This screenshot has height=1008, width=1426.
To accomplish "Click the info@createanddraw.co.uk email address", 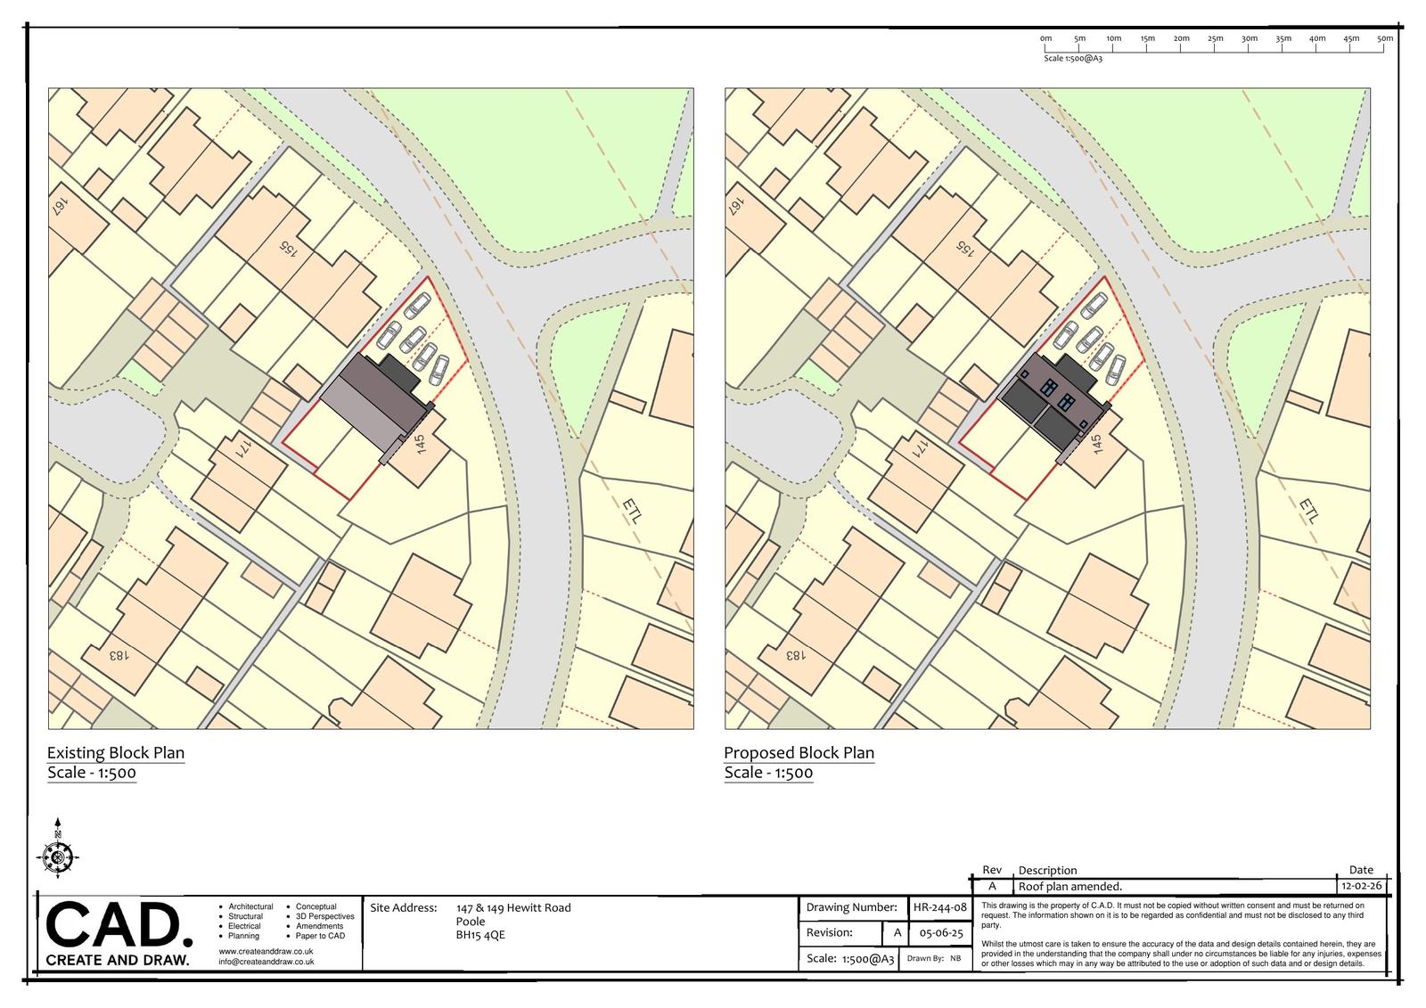I will pos(266,962).
